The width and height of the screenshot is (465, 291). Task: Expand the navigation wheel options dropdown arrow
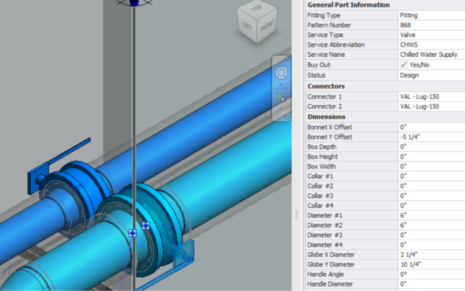click(281, 85)
